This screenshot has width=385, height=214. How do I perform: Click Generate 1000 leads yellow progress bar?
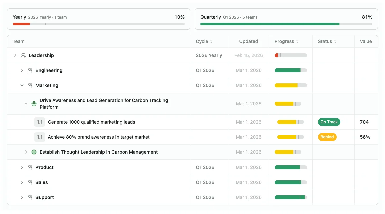click(291, 122)
